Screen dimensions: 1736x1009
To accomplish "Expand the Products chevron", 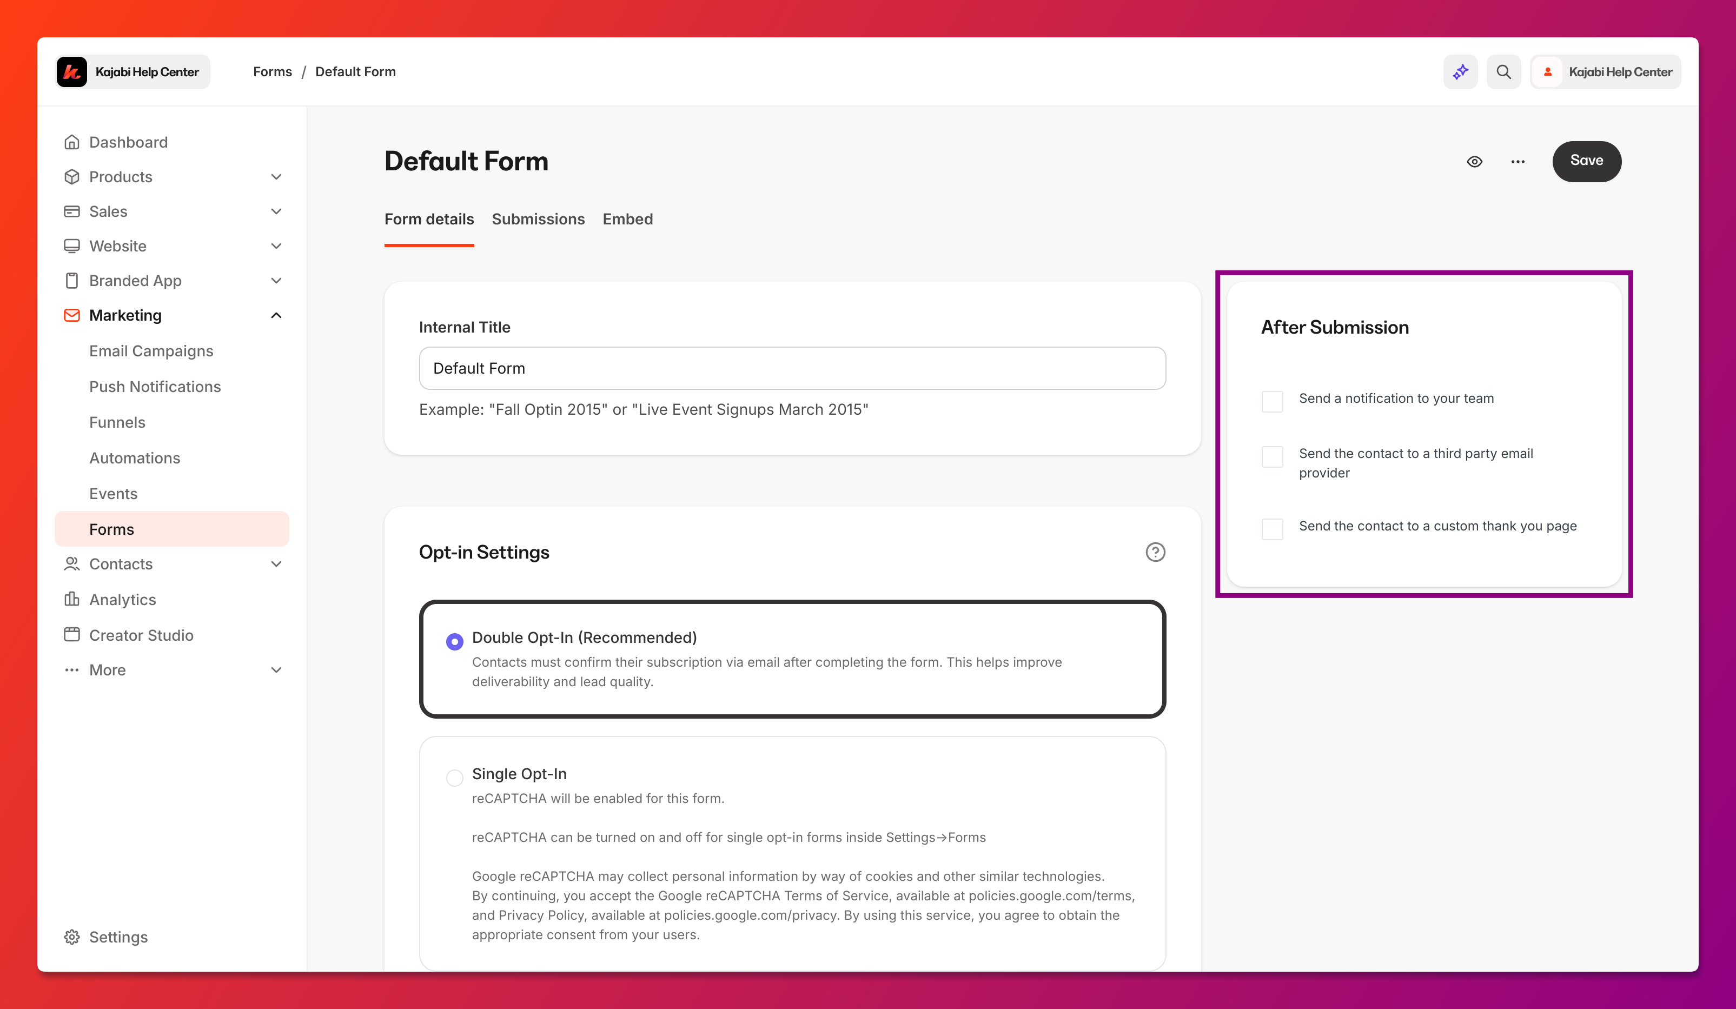I will (276, 177).
